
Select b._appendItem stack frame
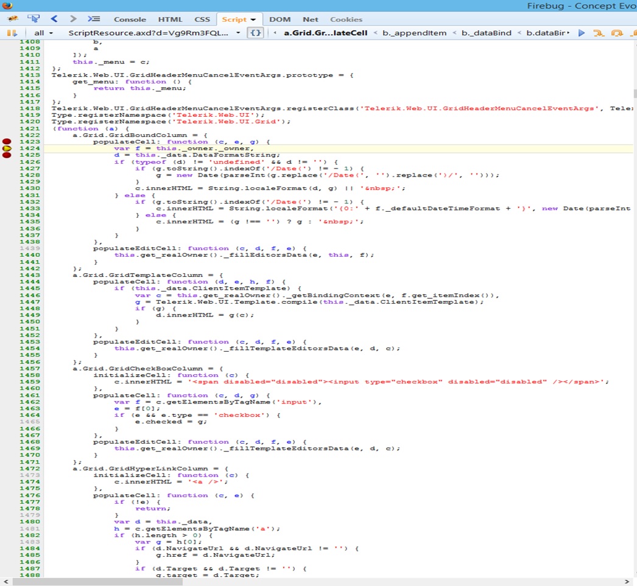click(x=414, y=33)
